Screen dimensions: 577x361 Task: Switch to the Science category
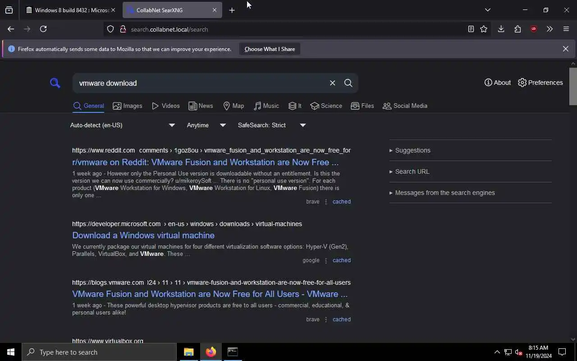click(x=326, y=106)
